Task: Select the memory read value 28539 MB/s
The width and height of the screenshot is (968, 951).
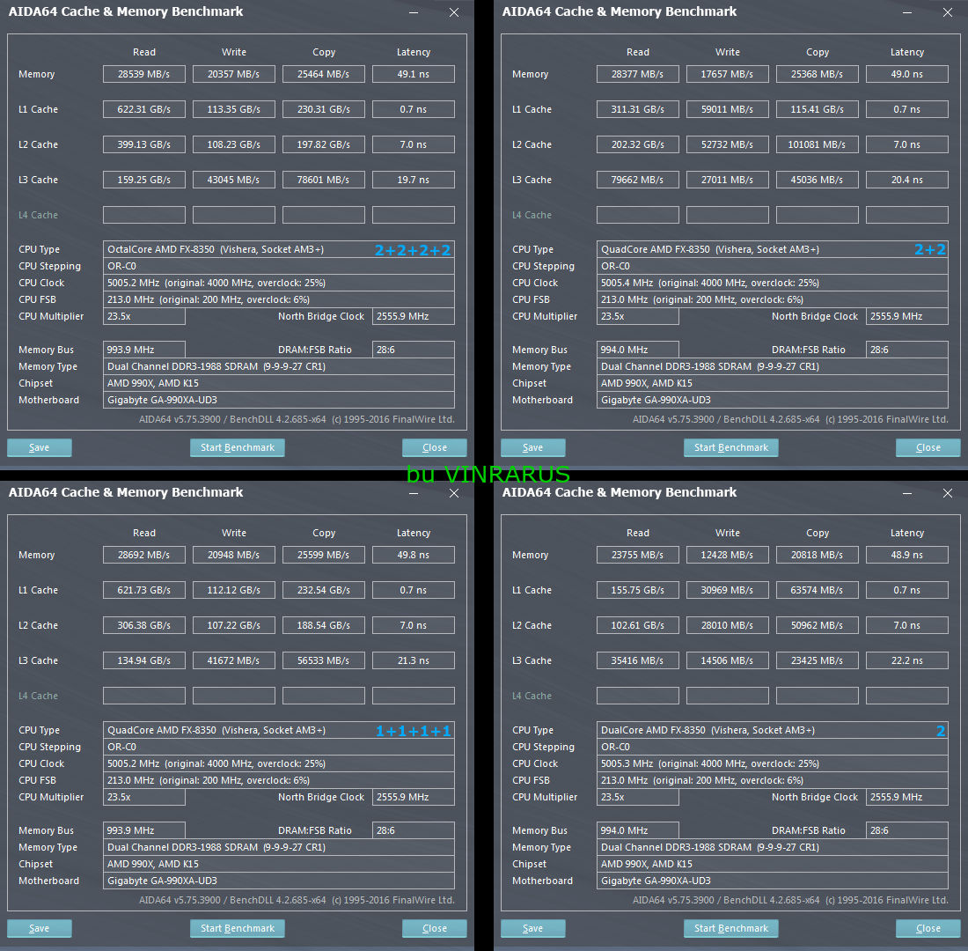Action: point(143,74)
